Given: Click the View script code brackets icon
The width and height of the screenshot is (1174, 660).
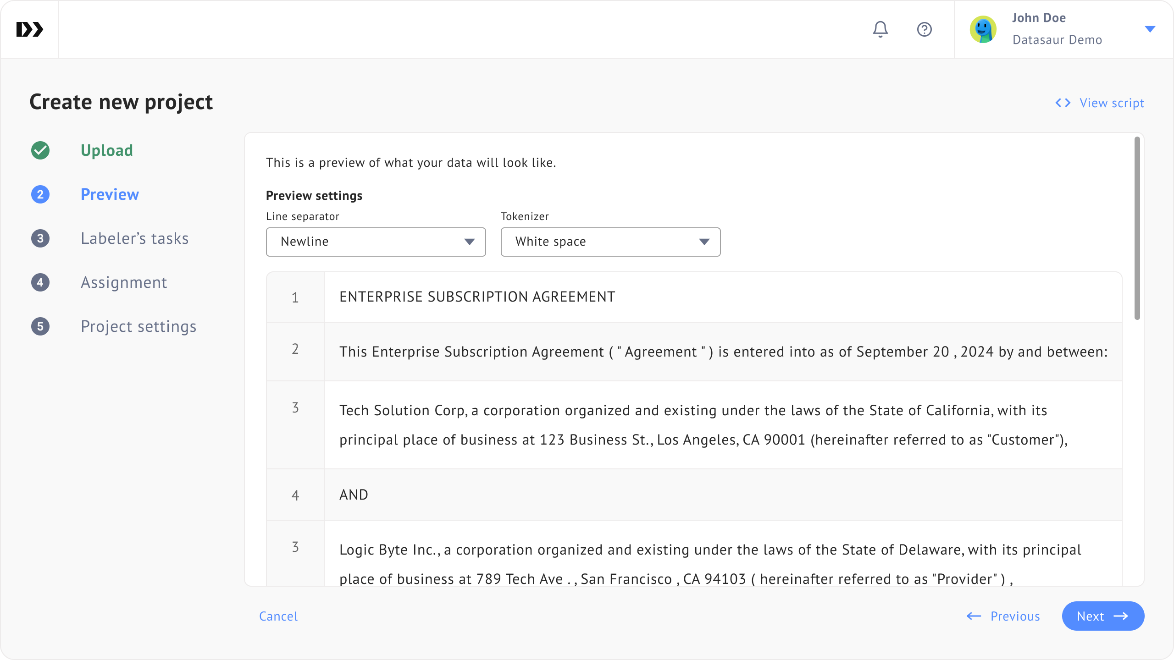Looking at the screenshot, I should pyautogui.click(x=1063, y=103).
